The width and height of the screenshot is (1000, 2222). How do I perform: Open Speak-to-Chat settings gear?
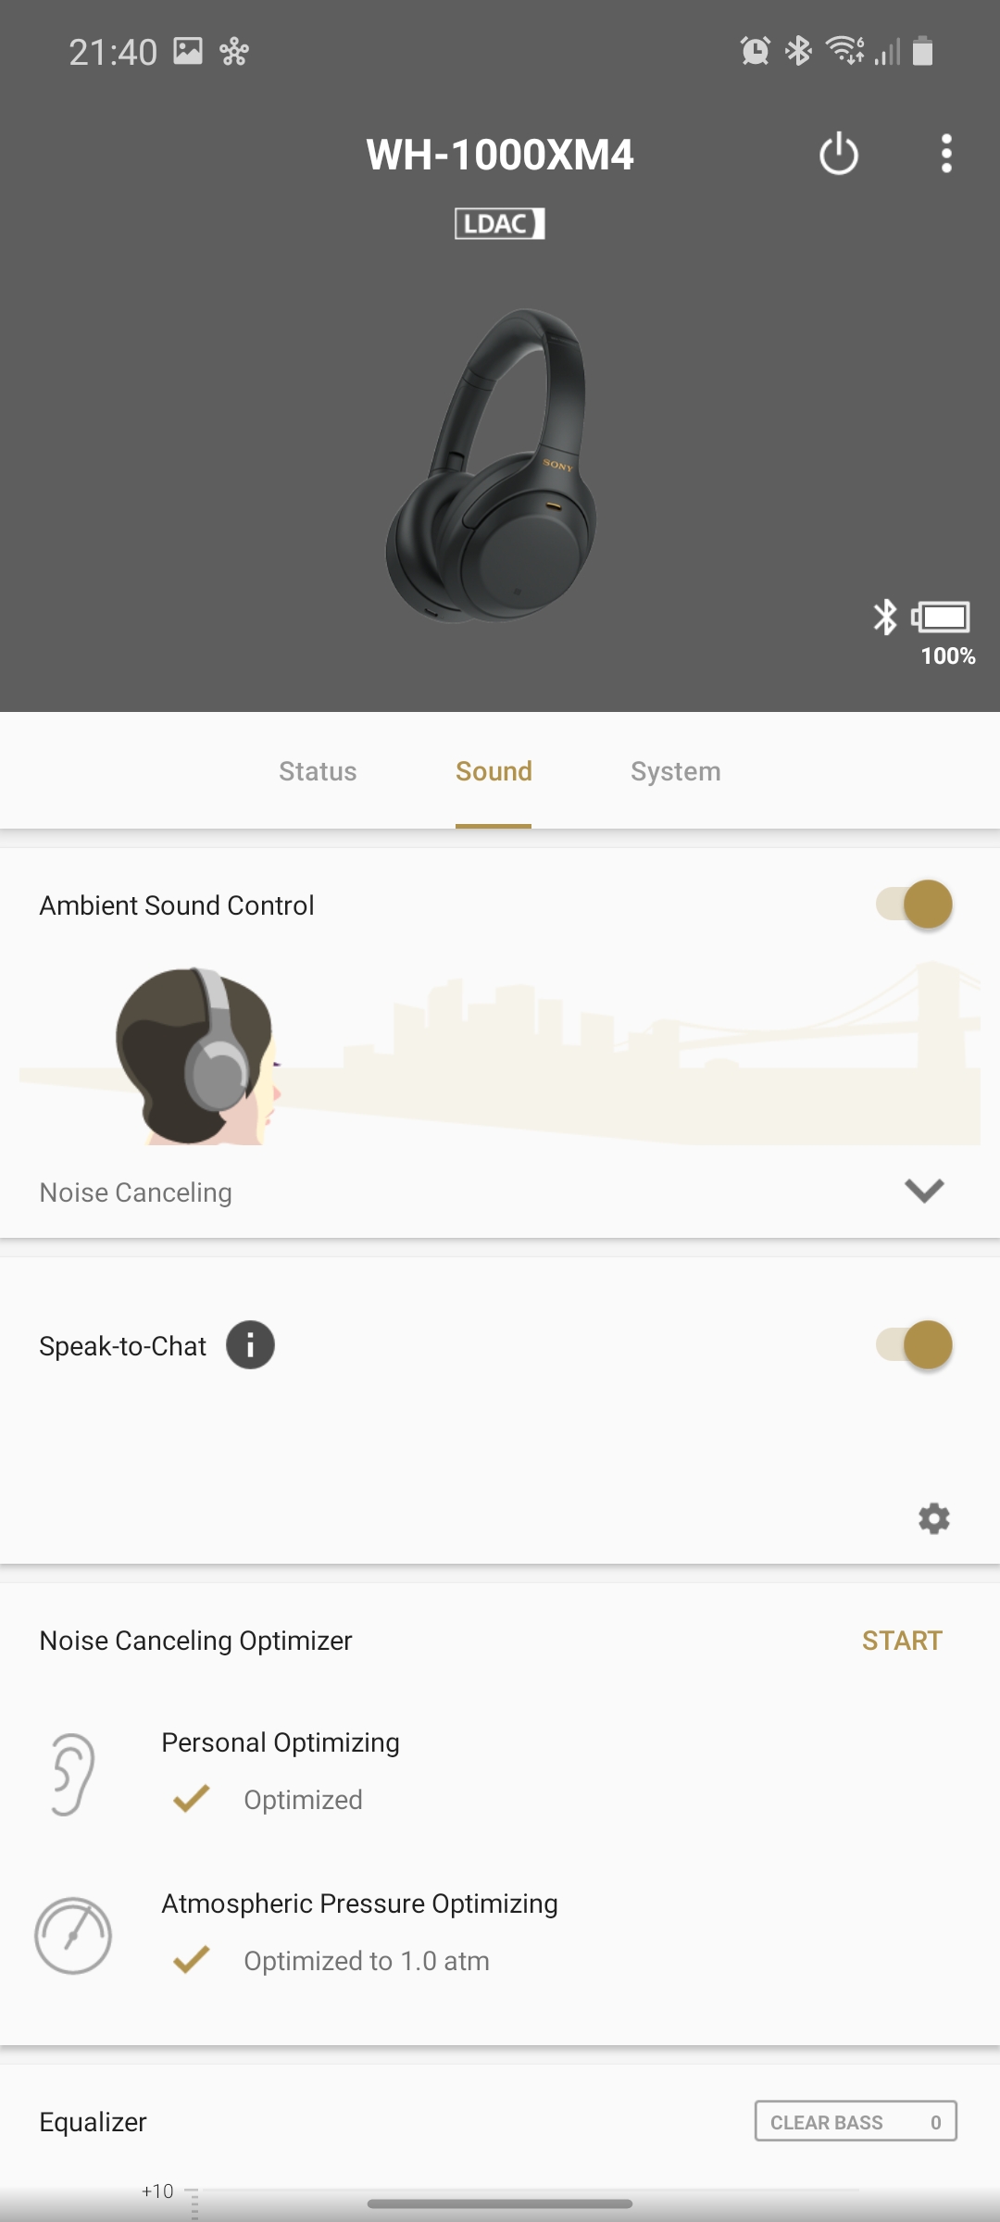(933, 1519)
